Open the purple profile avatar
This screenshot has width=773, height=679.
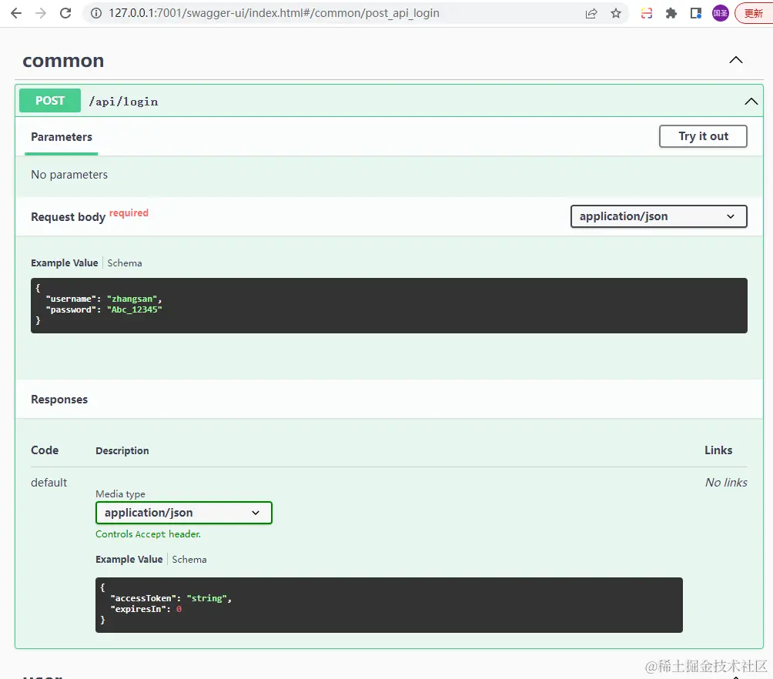click(x=720, y=13)
